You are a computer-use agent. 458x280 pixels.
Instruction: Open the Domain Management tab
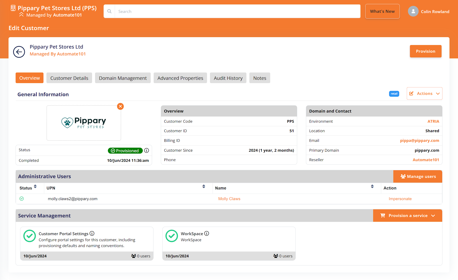pos(123,78)
